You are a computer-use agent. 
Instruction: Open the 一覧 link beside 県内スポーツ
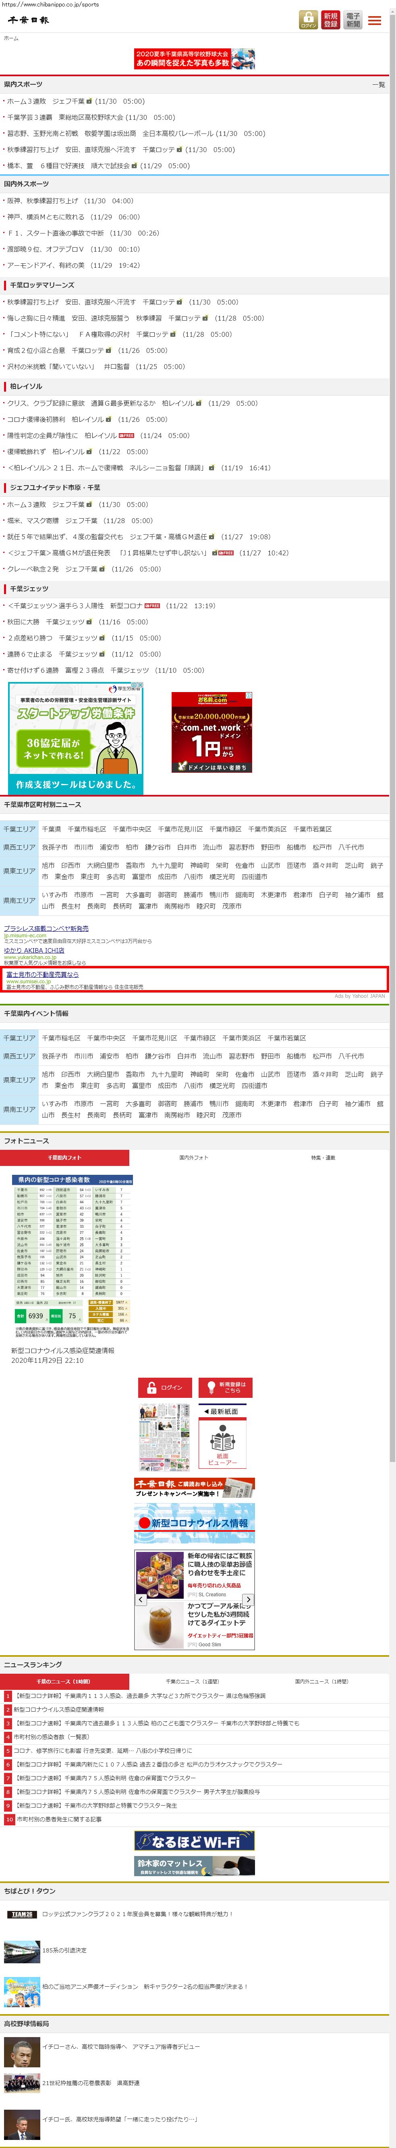click(379, 85)
